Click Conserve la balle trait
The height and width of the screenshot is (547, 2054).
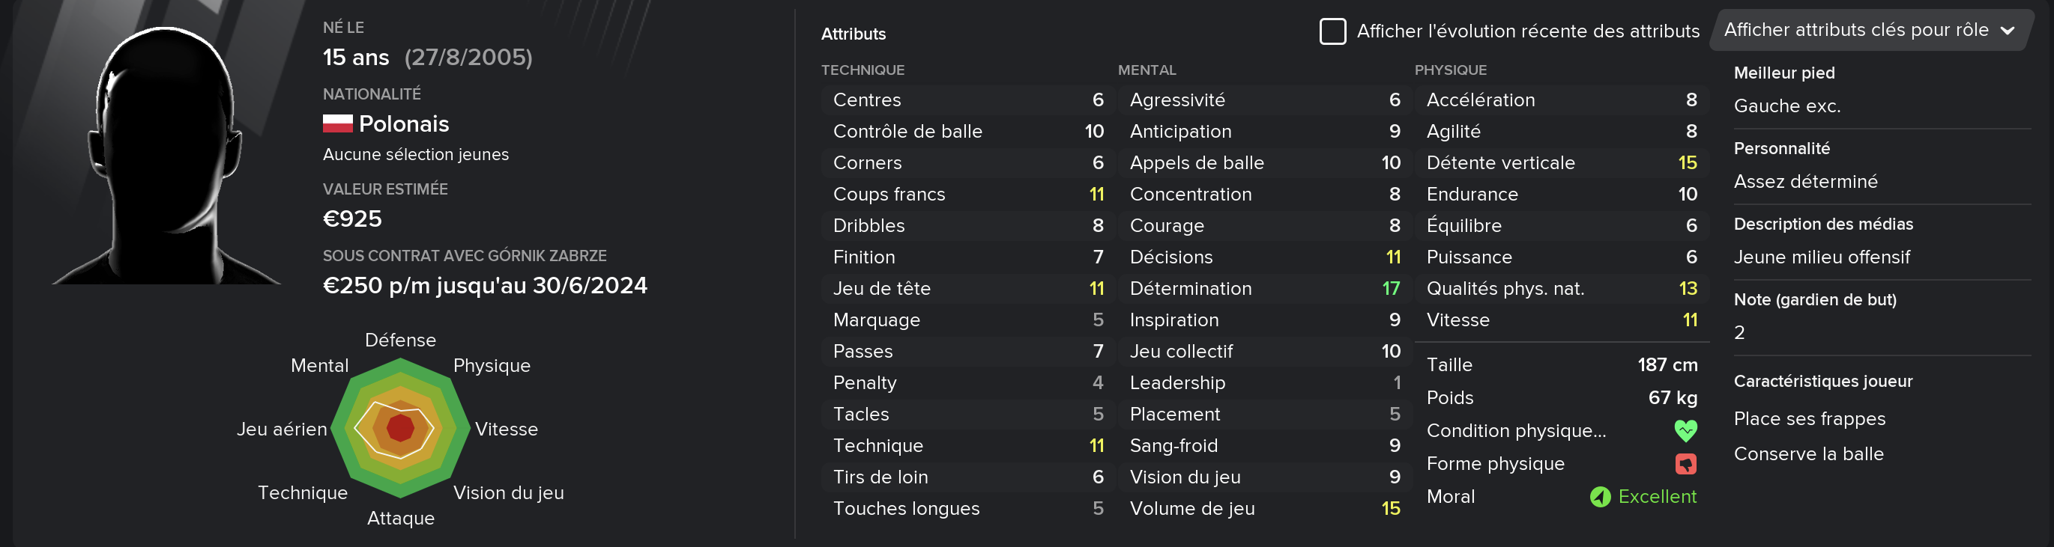click(1808, 454)
